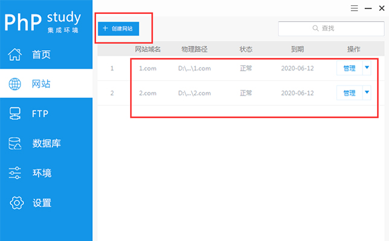Click row number 1
Image resolution: width=389 pixels, height=241 pixels.
[112, 68]
